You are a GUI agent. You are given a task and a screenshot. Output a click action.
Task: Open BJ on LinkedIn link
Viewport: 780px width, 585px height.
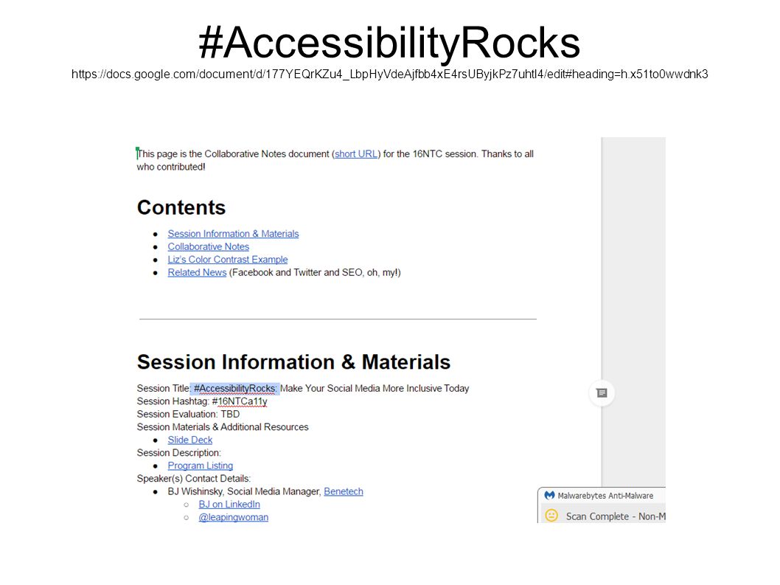(x=229, y=505)
